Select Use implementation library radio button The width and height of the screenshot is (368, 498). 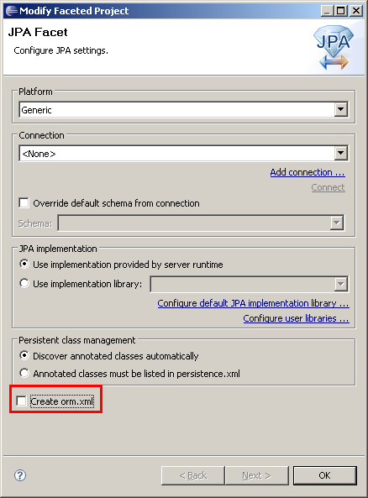click(24, 283)
